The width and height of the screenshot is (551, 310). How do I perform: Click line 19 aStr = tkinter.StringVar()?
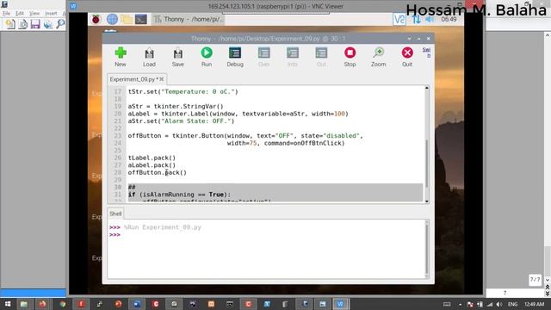coord(176,107)
